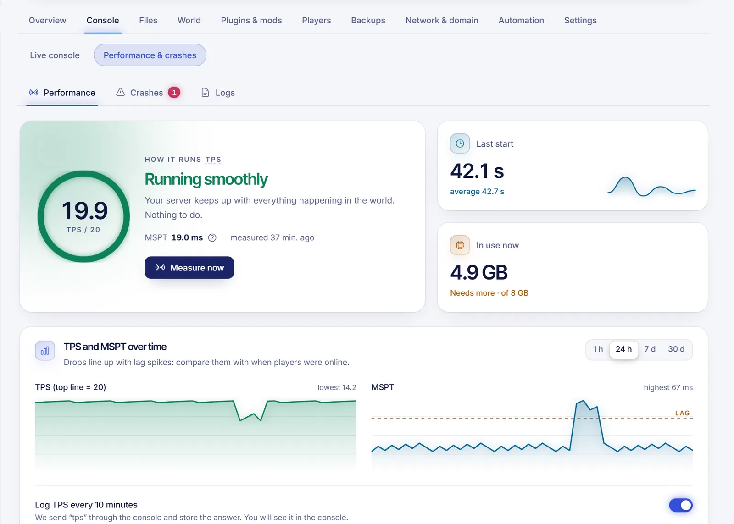Go to the Automation tab
Screen dimensions: 734x524
[521, 21]
